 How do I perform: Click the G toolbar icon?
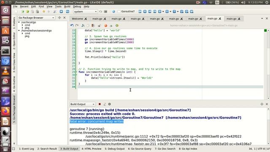[x=167, y=11]
